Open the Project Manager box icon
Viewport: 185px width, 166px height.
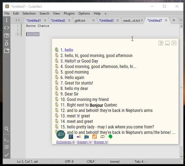pyautogui.click(x=7, y=35)
